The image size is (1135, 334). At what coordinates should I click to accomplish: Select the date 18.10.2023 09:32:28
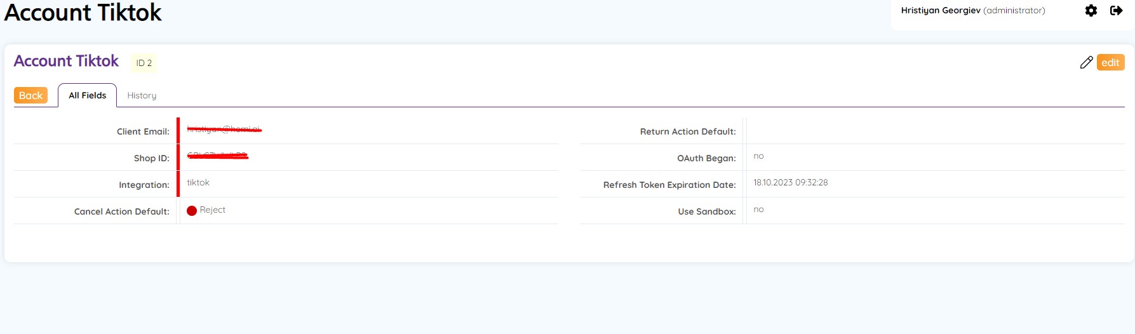tap(791, 182)
